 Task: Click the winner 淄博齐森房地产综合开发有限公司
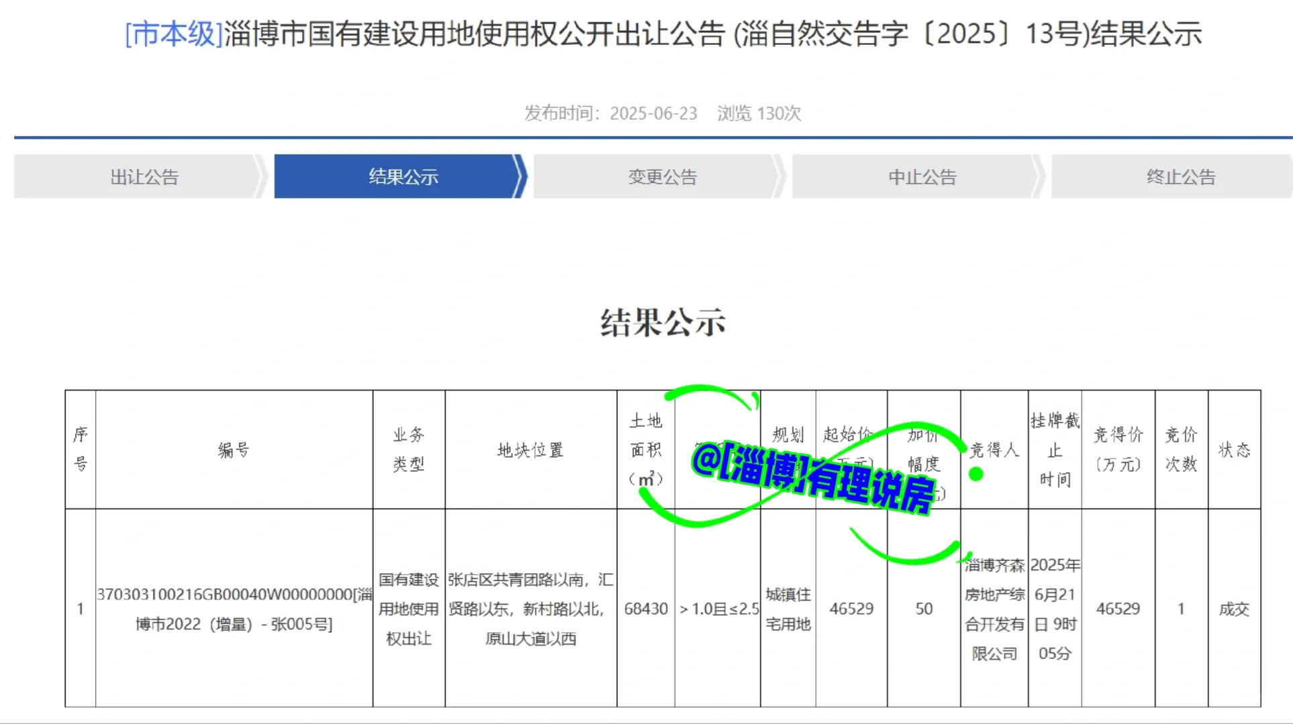coord(994,609)
